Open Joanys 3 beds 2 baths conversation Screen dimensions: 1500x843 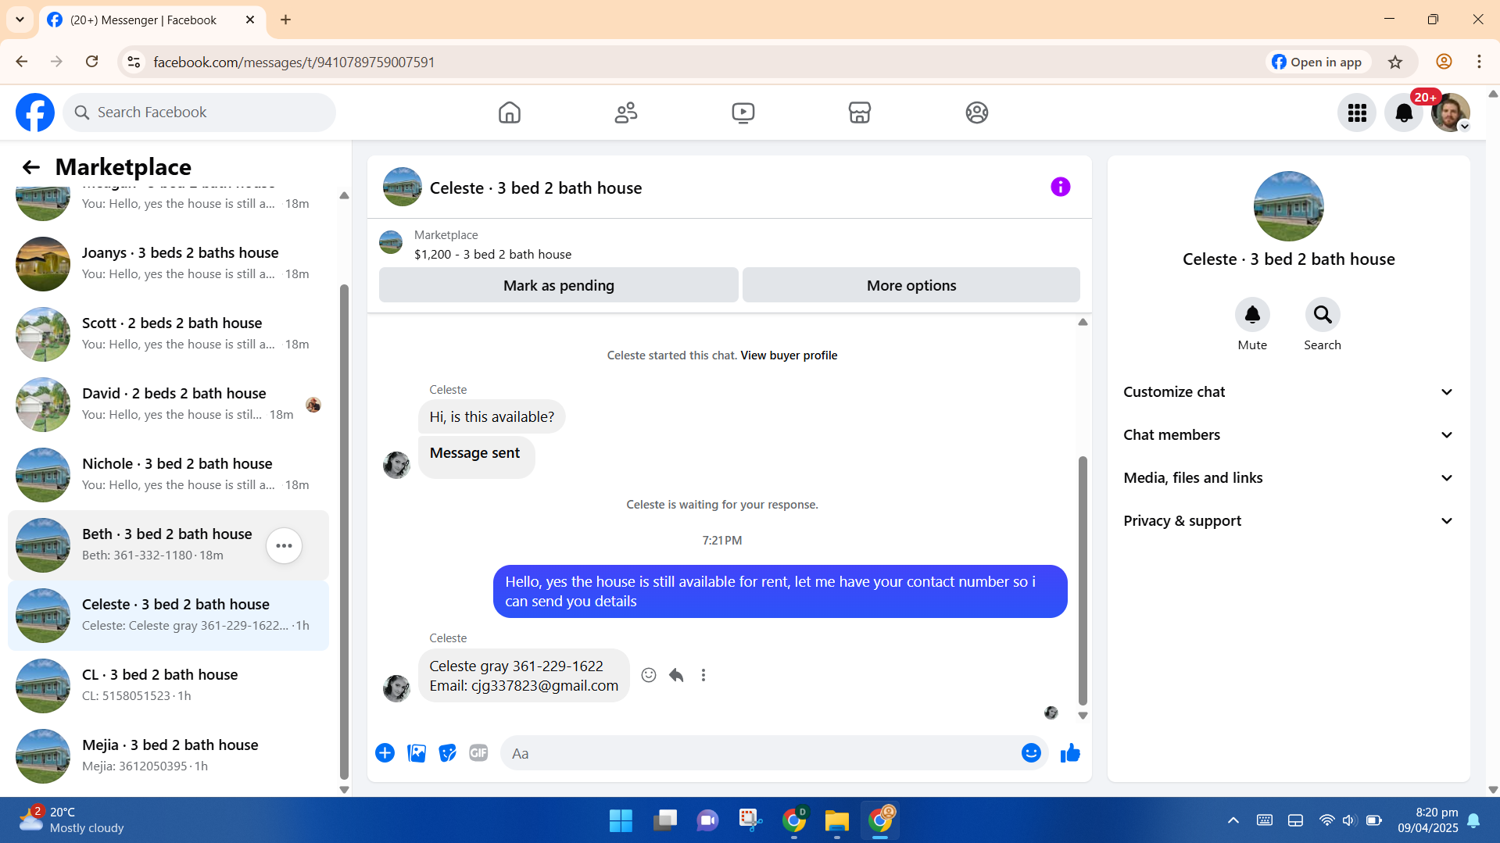tap(168, 264)
